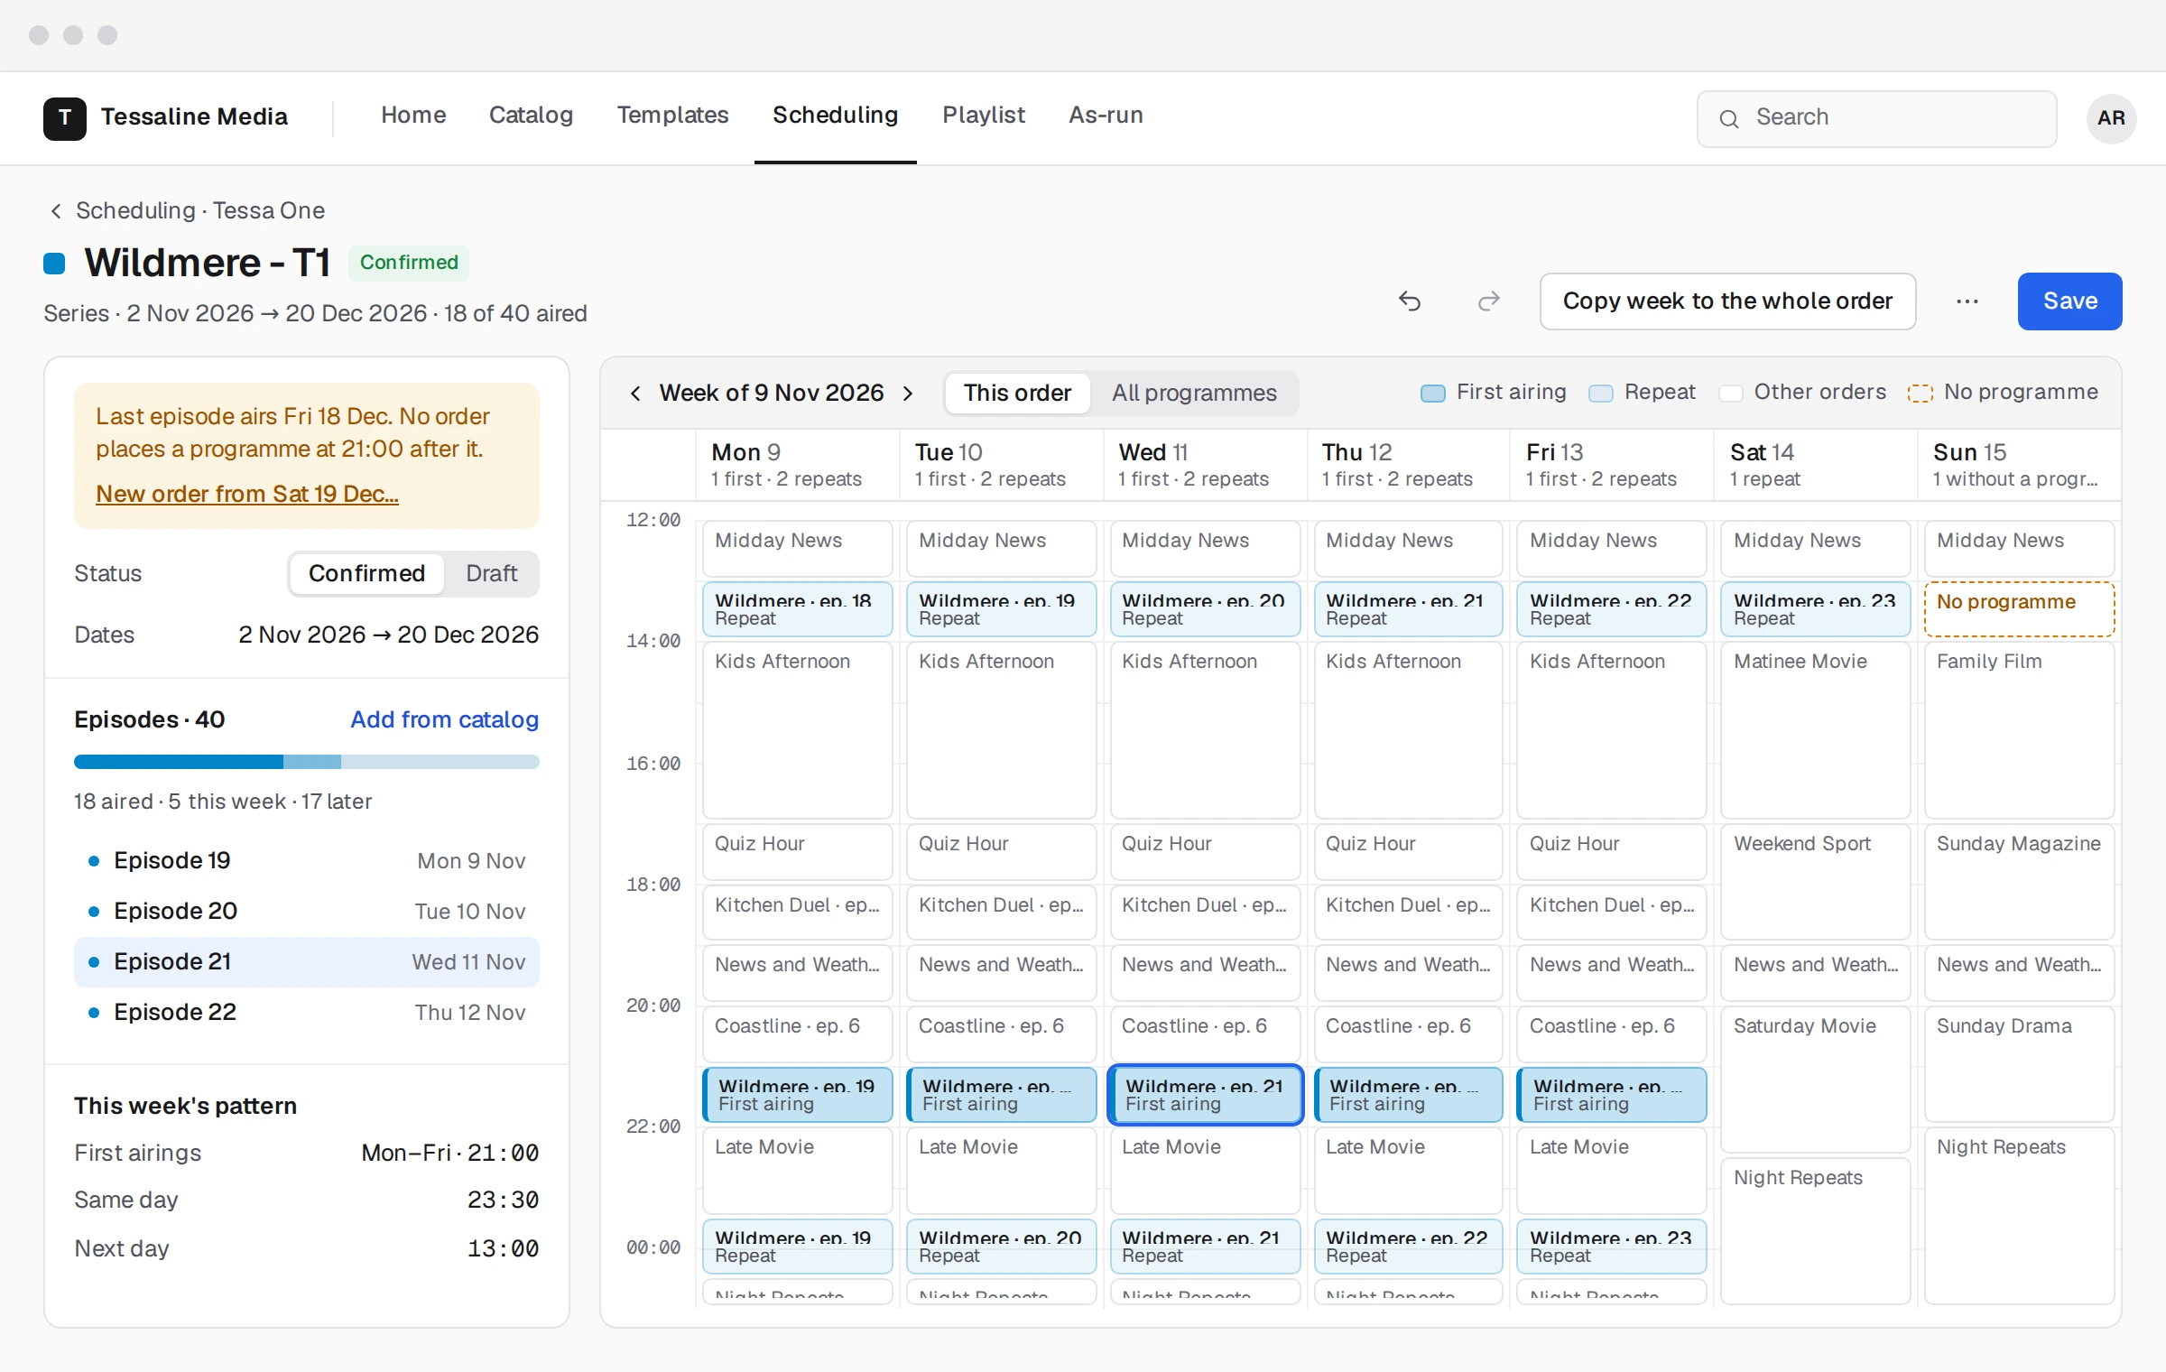Click Copy week to the whole order
Screen dimensions: 2166x1372
(x=1727, y=301)
